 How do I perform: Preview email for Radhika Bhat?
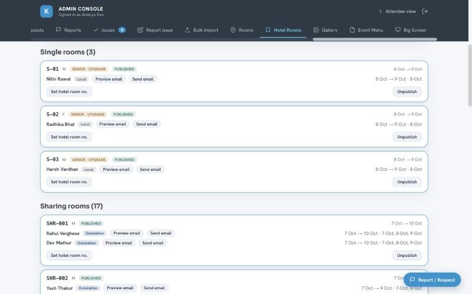pos(113,124)
